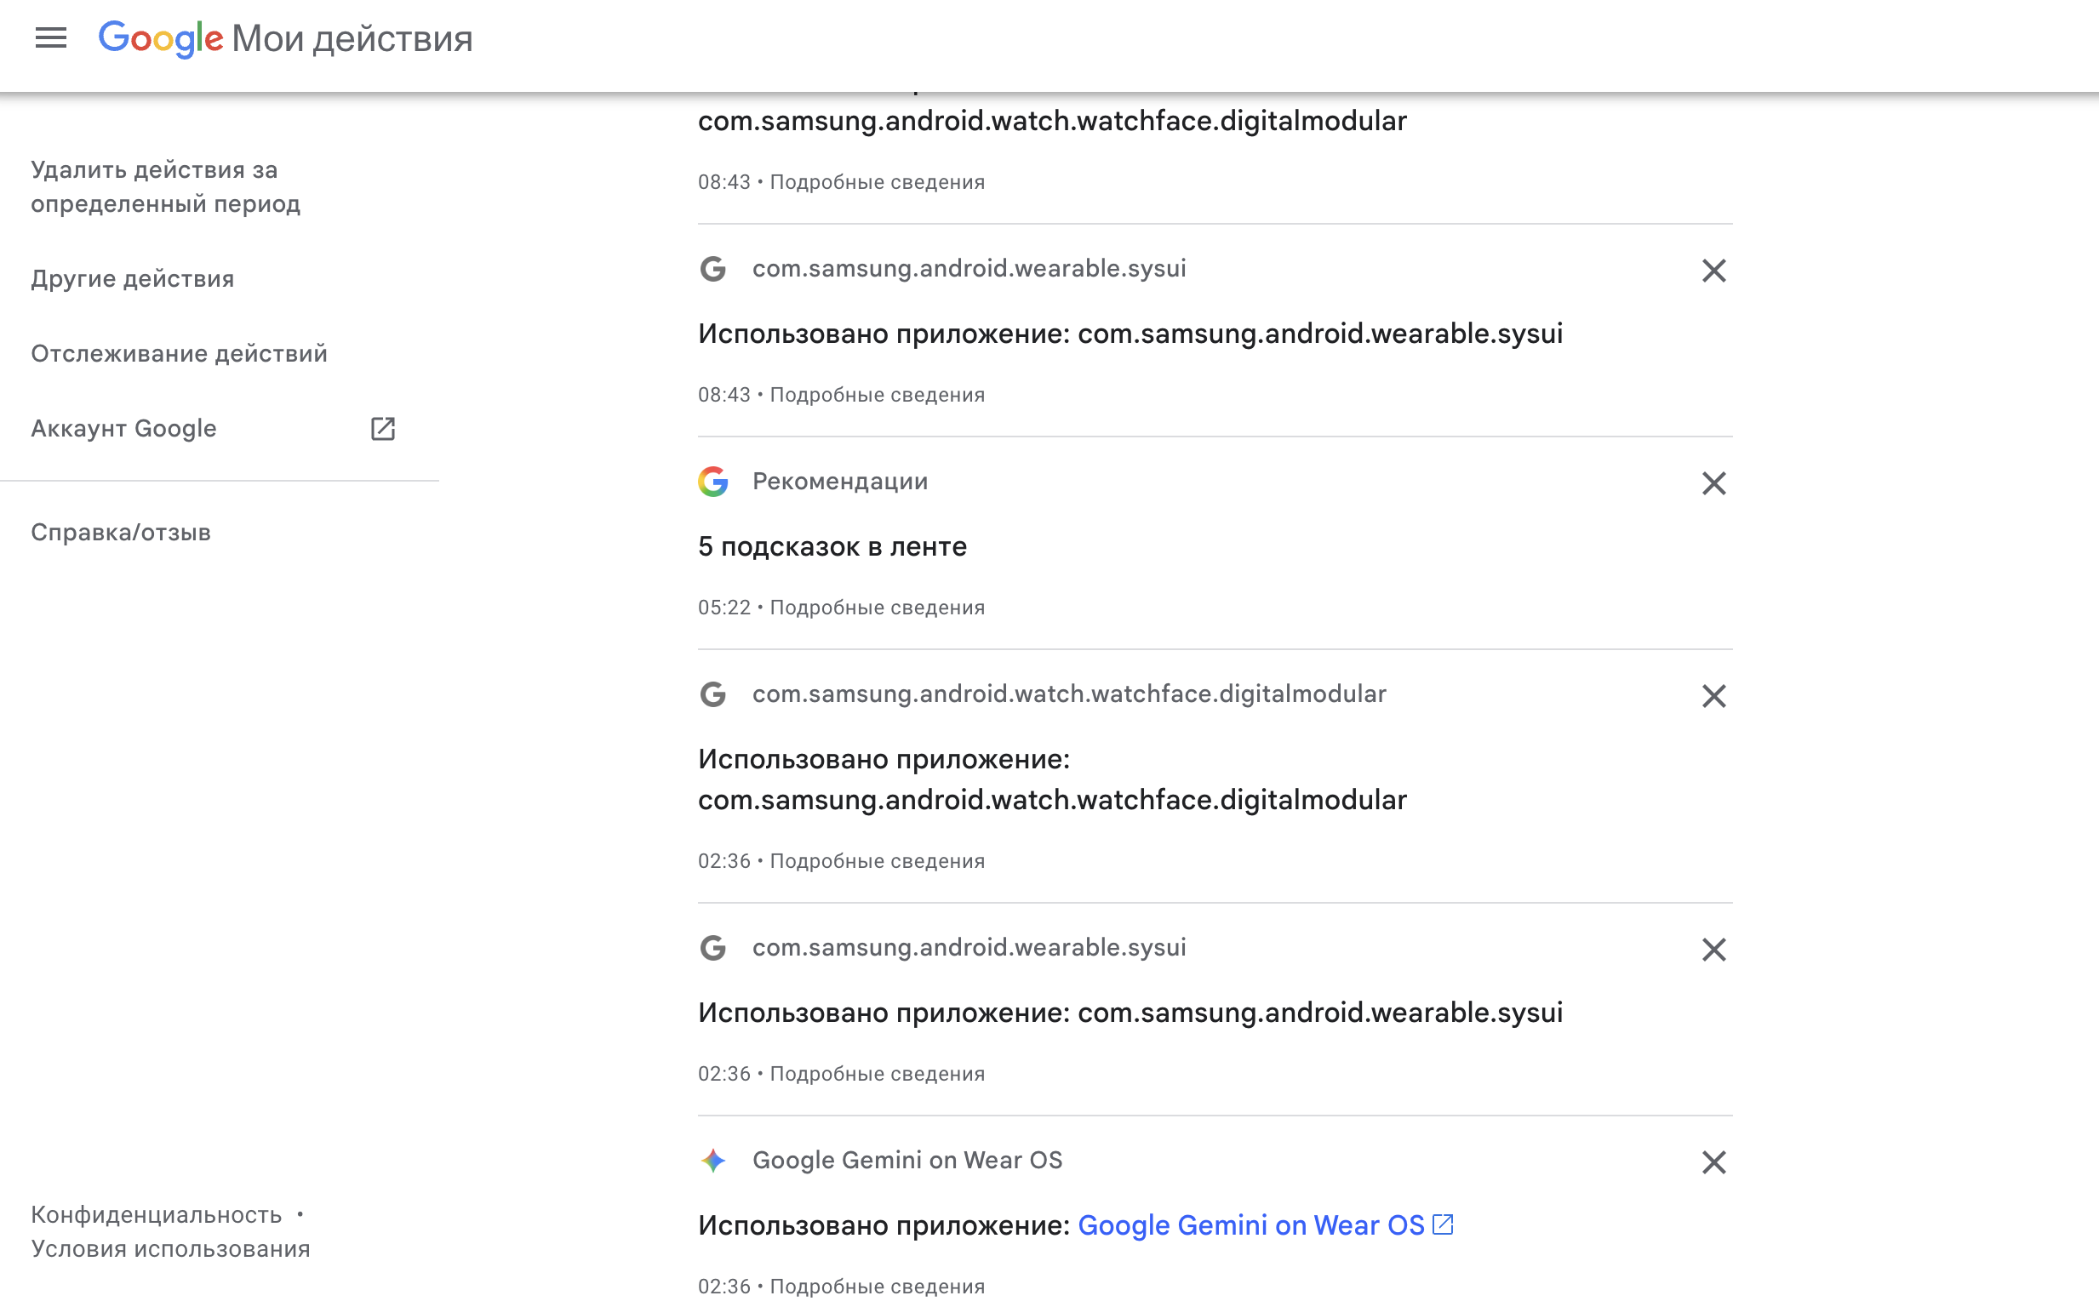The width and height of the screenshot is (2099, 1307).
Task: Go to Отслеживание действий
Action: coord(179,353)
